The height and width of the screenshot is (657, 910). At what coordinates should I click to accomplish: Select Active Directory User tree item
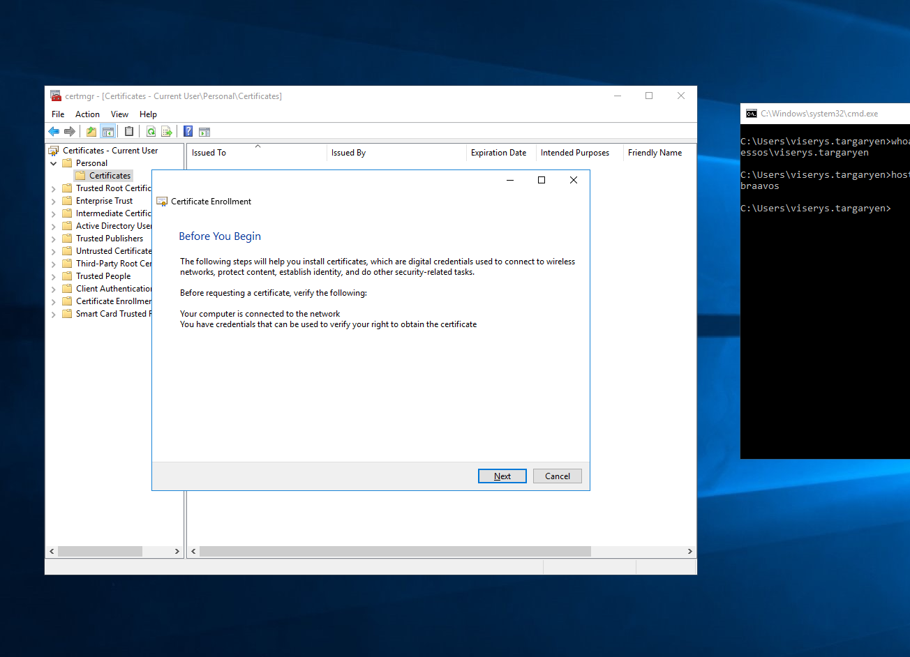coord(114,225)
